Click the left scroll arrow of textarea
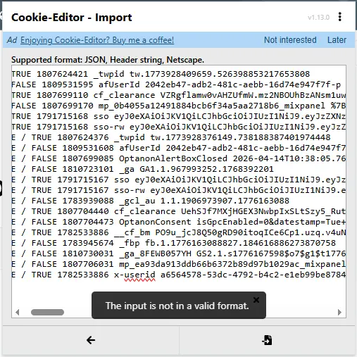Image resolution: width=357 pixels, height=357 pixels. [x=17, y=312]
